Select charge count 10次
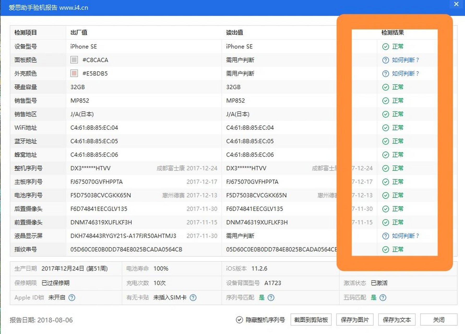Image resolution: width=465 pixels, height=334 pixels. (x=160, y=283)
